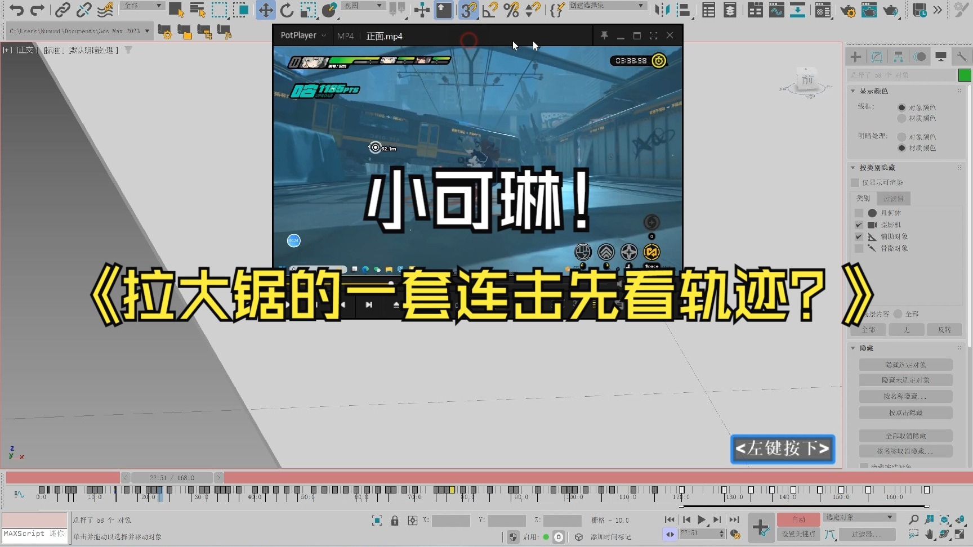Click the 设置关键点 set key button
973x547 pixels.
tap(798, 534)
